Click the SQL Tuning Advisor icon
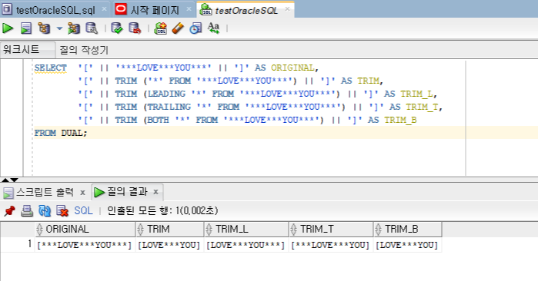The width and height of the screenshot is (538, 281). pos(92,28)
